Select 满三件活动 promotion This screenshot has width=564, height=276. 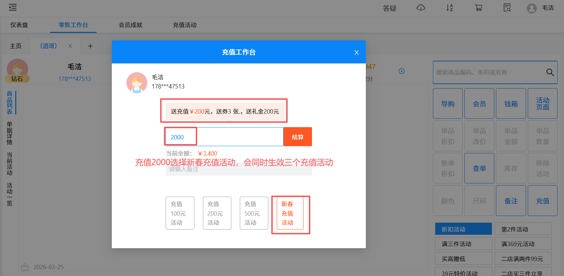[x=463, y=243]
